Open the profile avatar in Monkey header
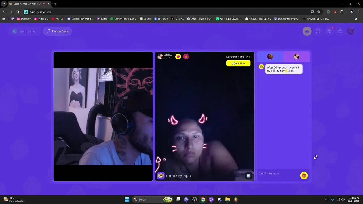 pos(351,31)
